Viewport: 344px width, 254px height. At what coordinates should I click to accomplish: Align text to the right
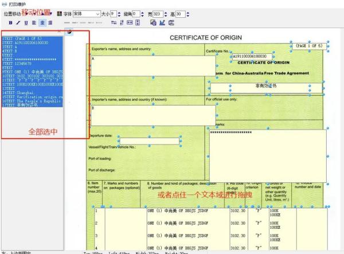pyautogui.click(x=51, y=22)
